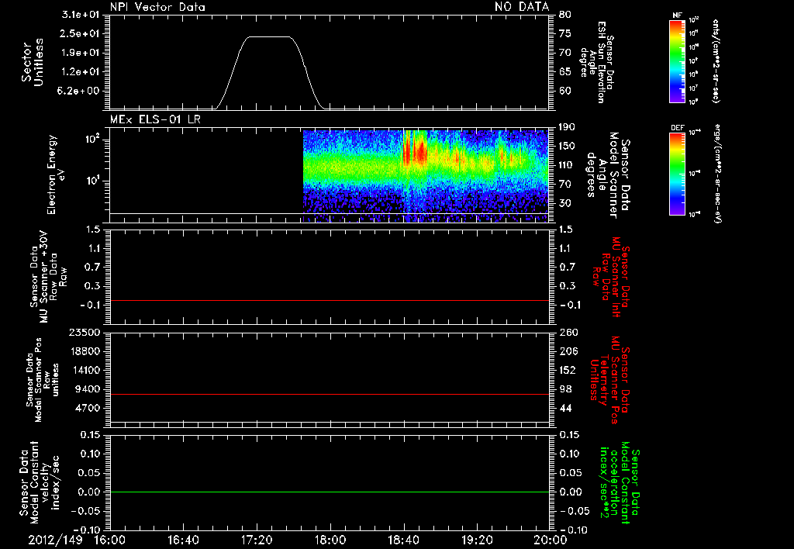Image resolution: width=794 pixels, height=549 pixels.
Task: Click the "19:20" time tick label
Action: [477, 540]
